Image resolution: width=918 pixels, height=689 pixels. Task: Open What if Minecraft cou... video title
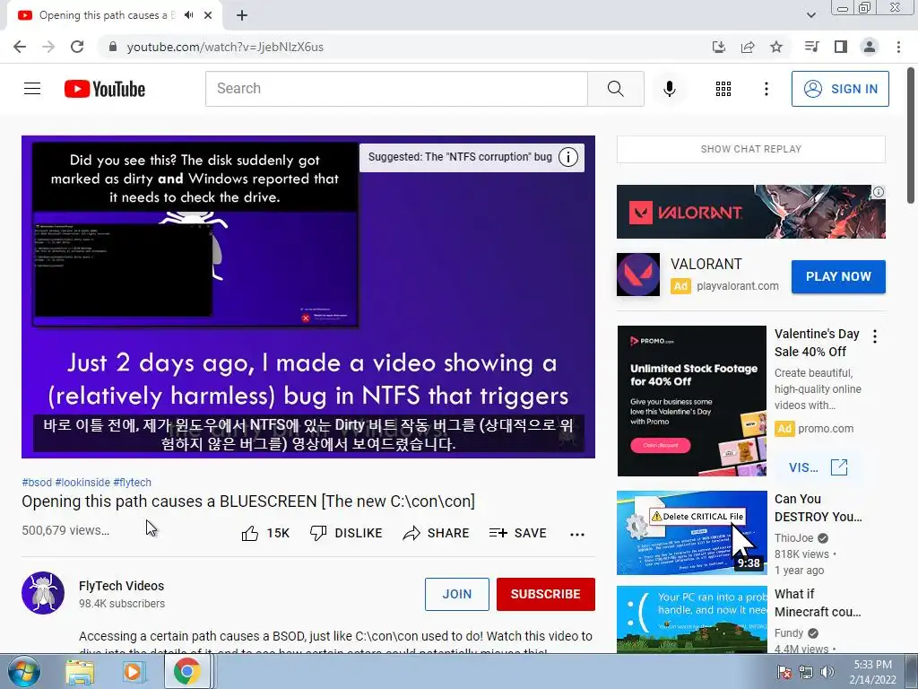[x=818, y=603]
